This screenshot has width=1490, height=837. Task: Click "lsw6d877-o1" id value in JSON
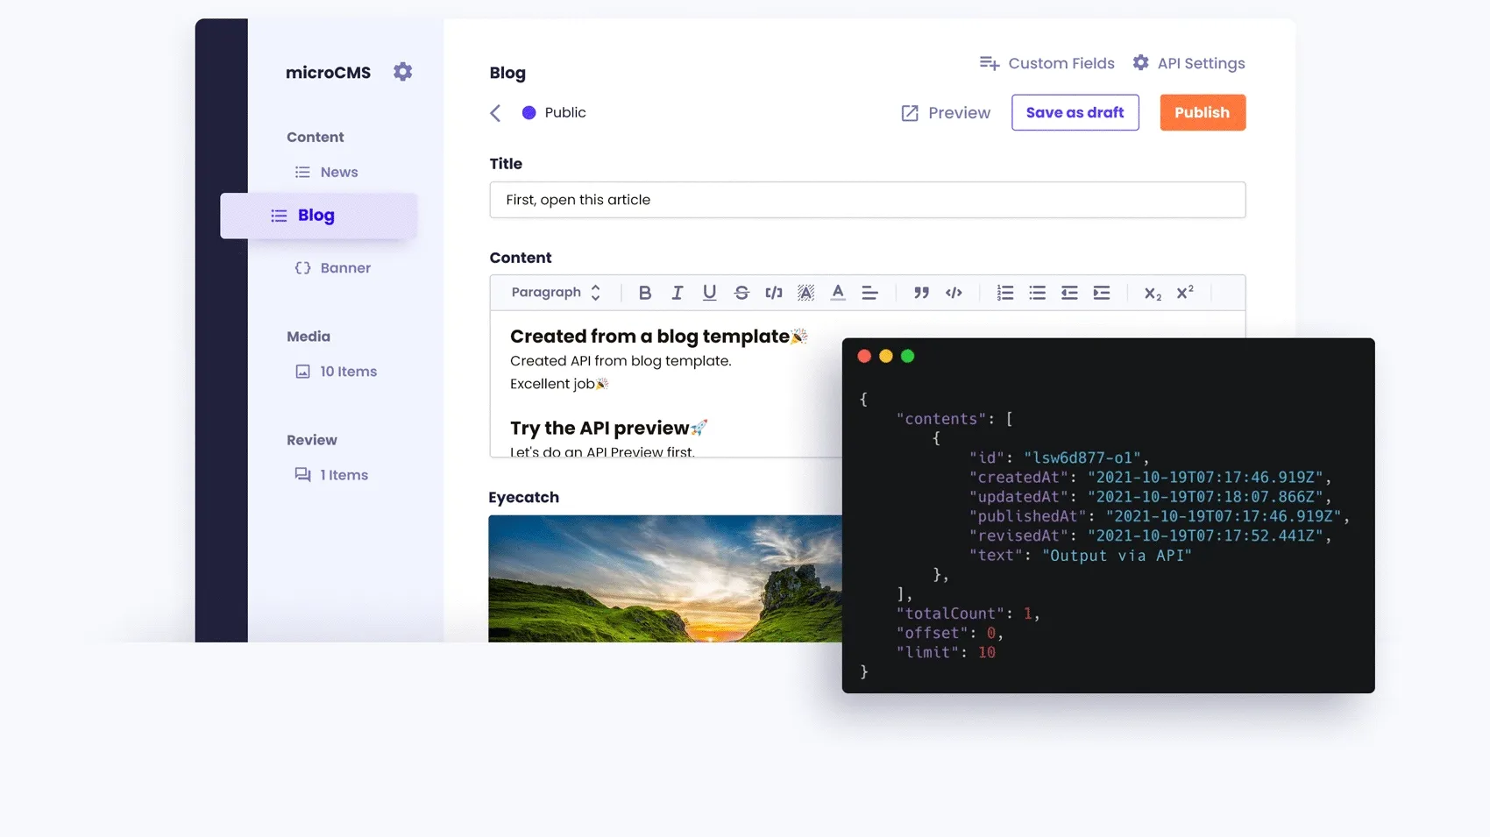1082,458
